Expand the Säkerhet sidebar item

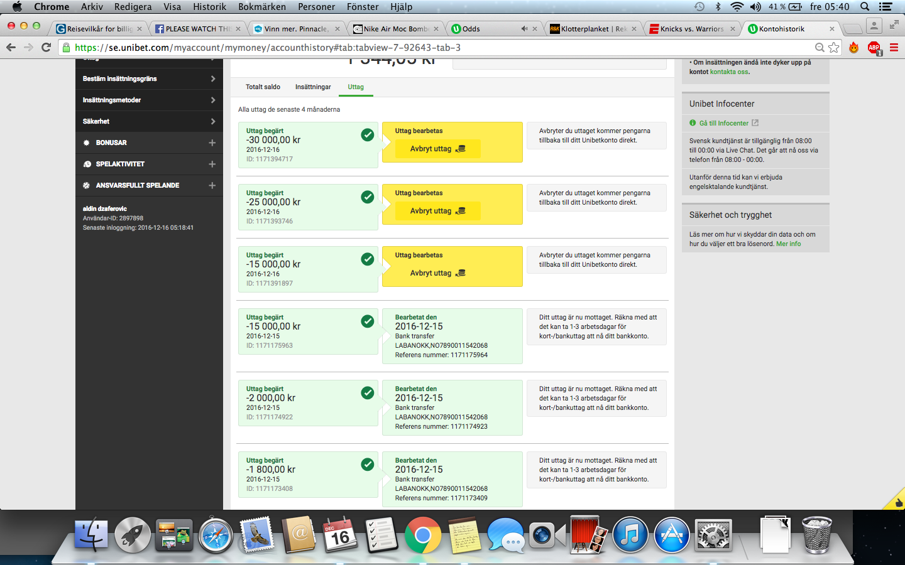coord(149,121)
